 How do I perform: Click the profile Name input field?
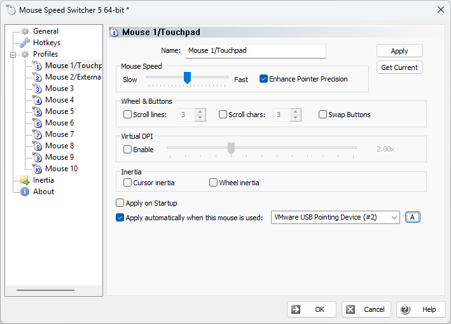click(256, 51)
